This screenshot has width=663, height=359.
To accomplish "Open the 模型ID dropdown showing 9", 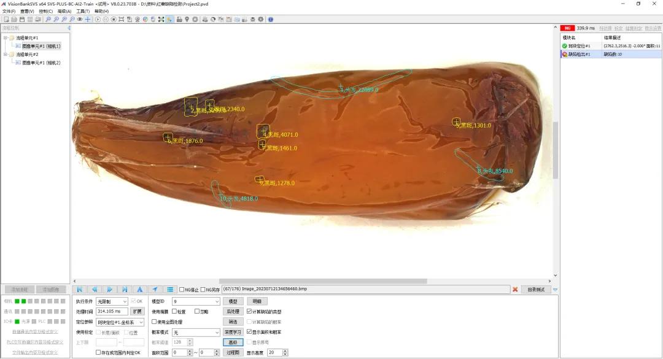I will point(196,301).
